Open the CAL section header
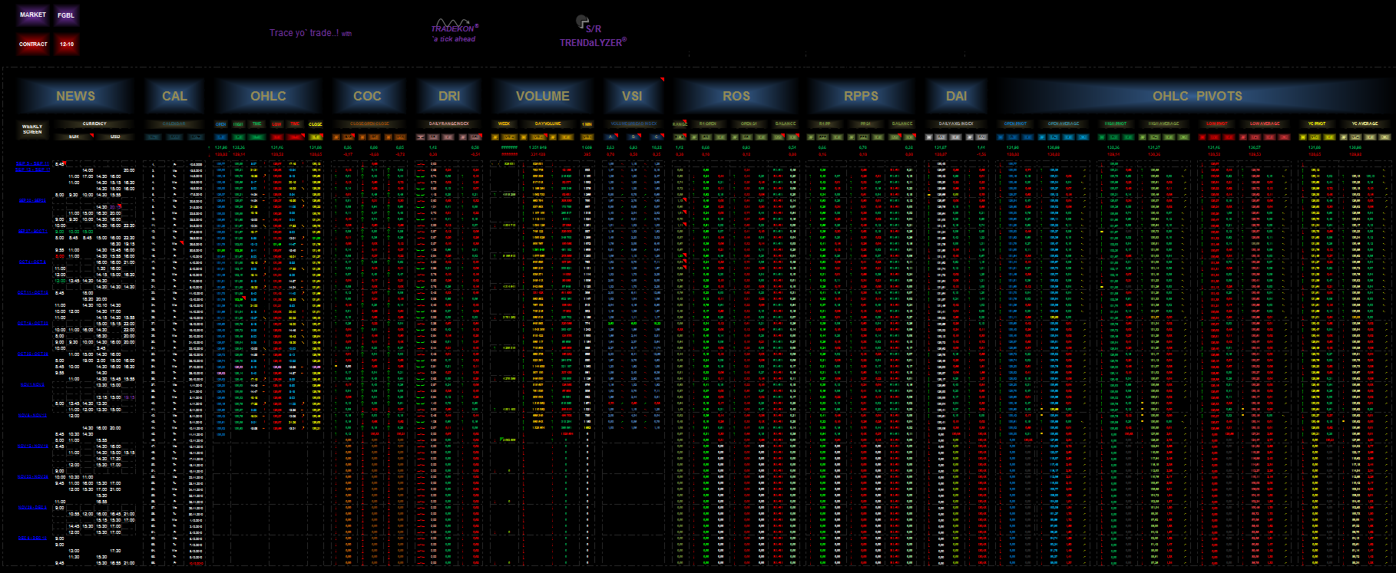Screen dimensions: 1396x573 [x=174, y=96]
